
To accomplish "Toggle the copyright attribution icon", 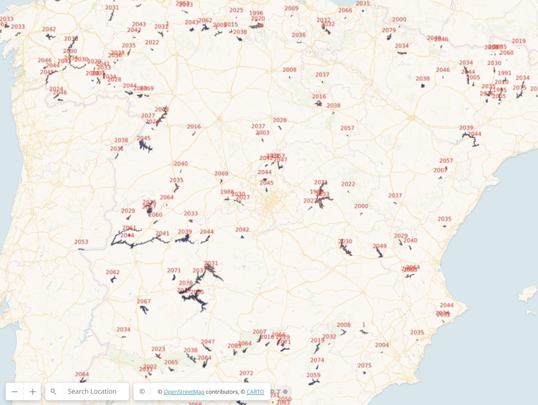I will (x=142, y=391).
